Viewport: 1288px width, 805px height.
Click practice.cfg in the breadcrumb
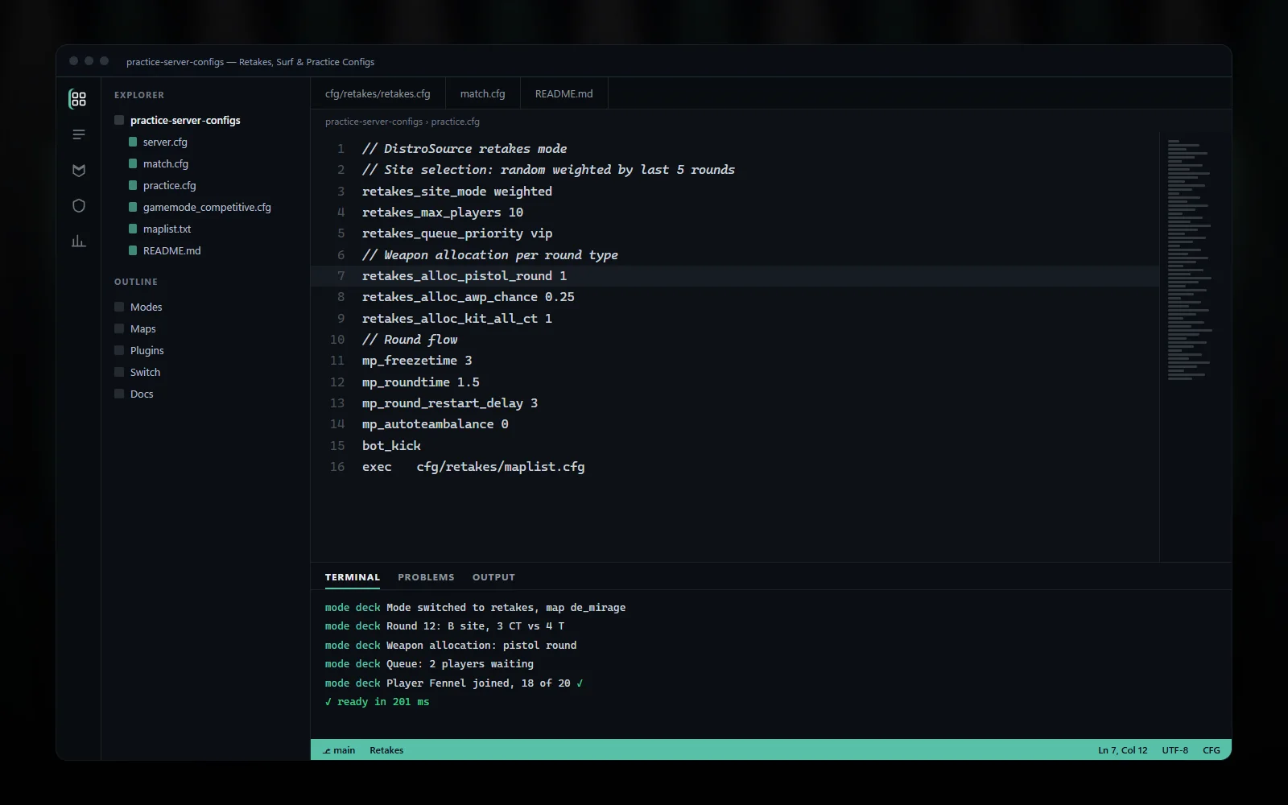(x=455, y=122)
